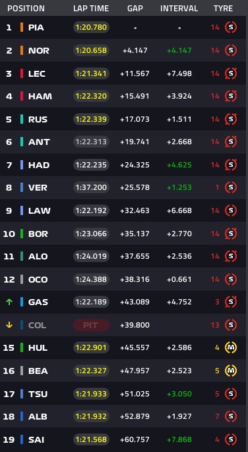
Task: Click the red PIT badge for COL
Action: coord(91,325)
